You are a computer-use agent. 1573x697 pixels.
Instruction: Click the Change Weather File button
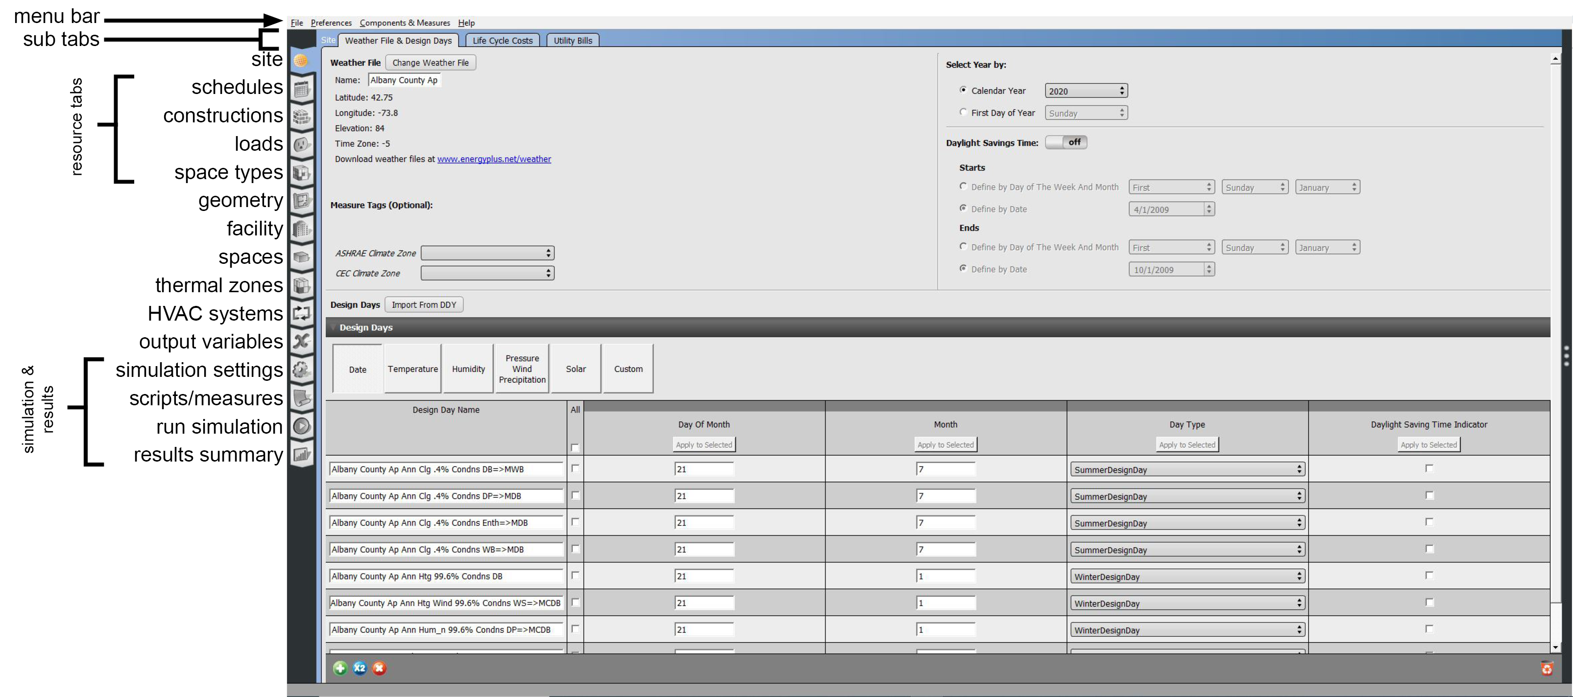[430, 62]
